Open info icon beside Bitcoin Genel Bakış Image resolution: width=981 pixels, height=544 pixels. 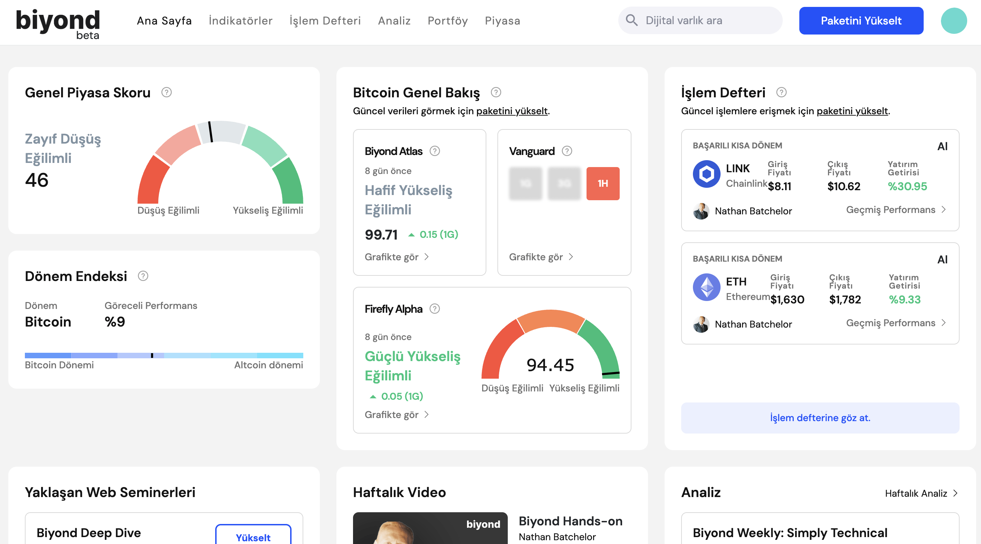pyautogui.click(x=496, y=93)
